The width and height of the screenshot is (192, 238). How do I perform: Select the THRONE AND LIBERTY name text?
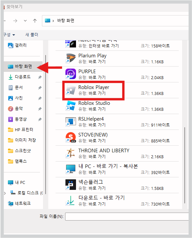(x=104, y=151)
